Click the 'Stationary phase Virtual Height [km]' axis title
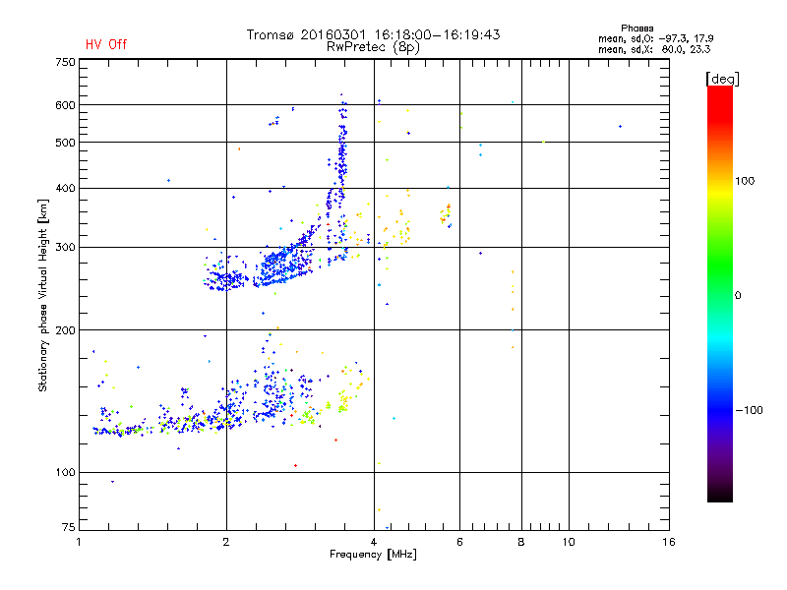 point(43,296)
